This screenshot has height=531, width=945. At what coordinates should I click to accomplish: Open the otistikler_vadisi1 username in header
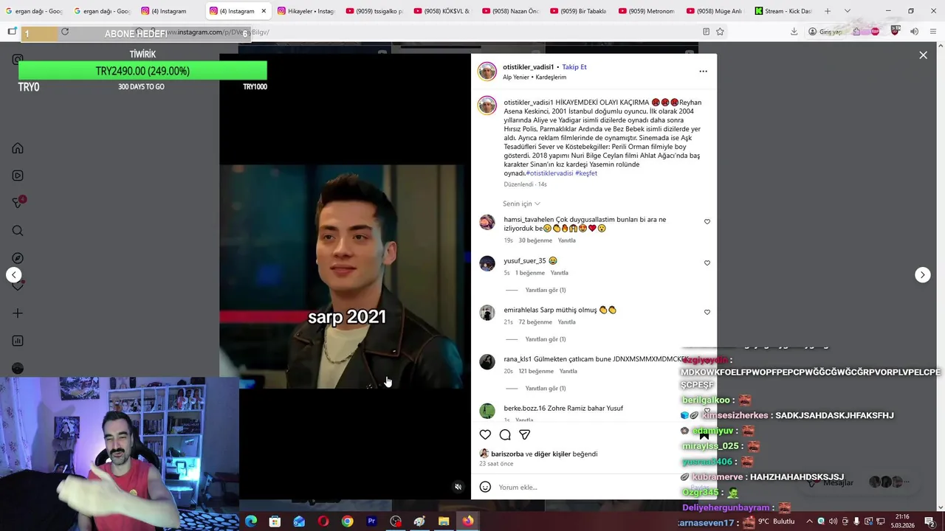(528, 67)
